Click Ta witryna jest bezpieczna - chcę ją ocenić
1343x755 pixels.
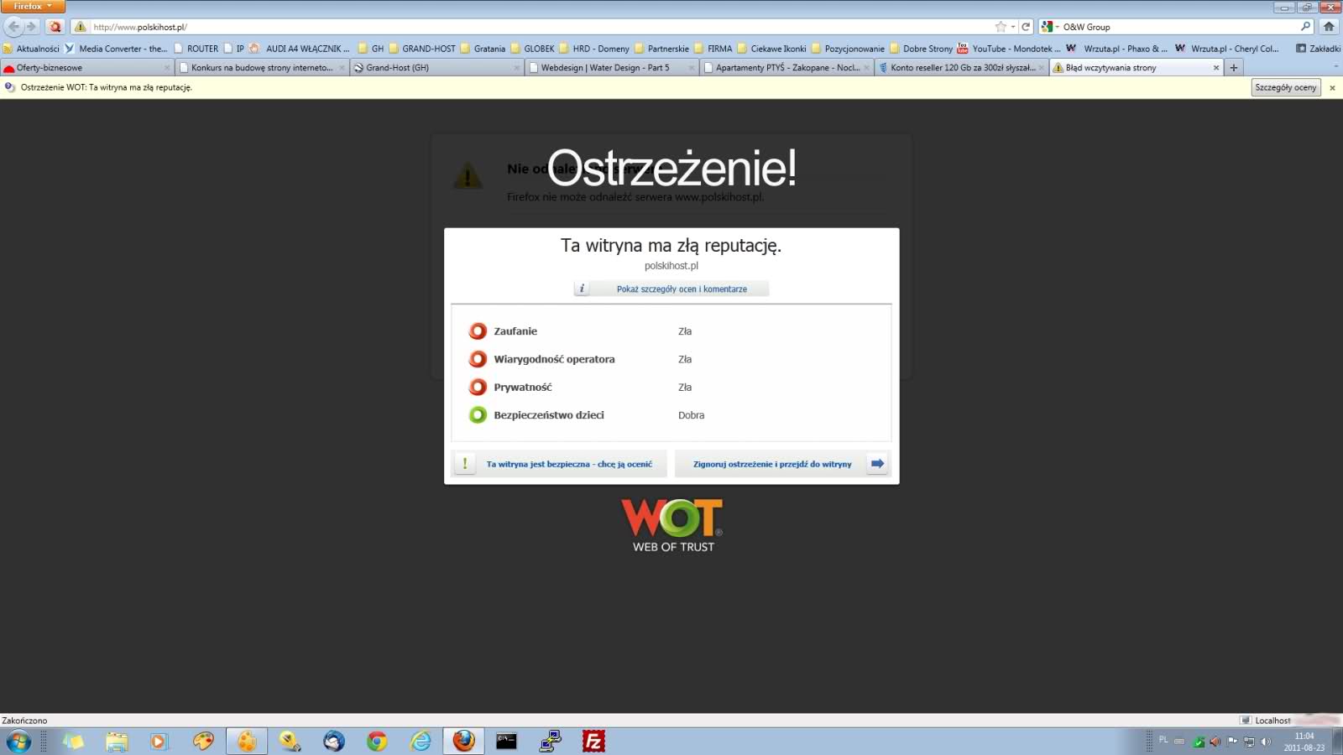[x=559, y=464]
